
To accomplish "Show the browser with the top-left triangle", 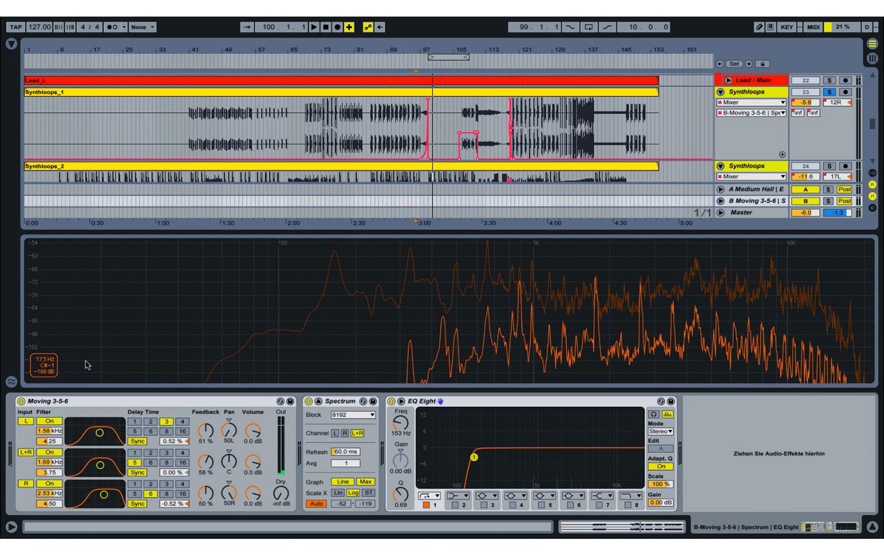I will (x=11, y=44).
